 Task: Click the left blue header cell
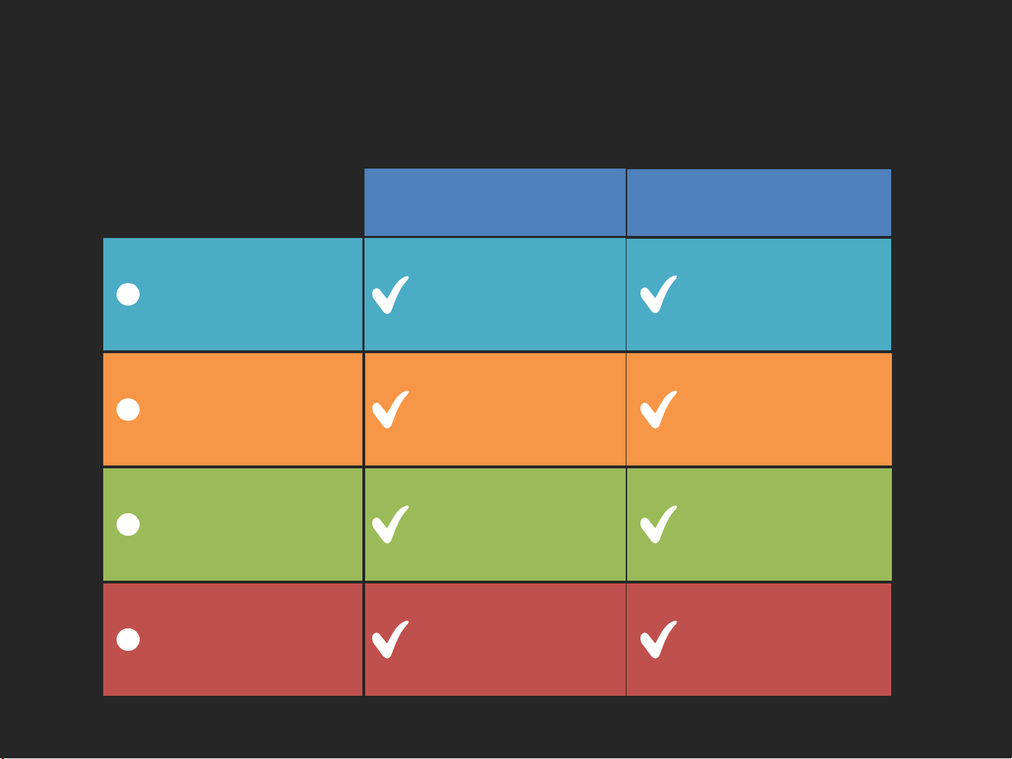494,202
